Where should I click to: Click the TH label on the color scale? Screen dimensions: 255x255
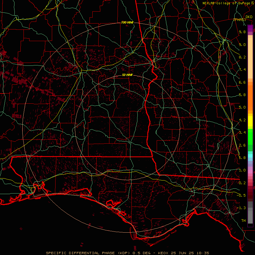(x=243, y=221)
